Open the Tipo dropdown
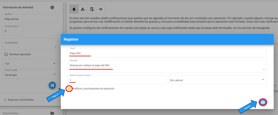 coord(30,63)
